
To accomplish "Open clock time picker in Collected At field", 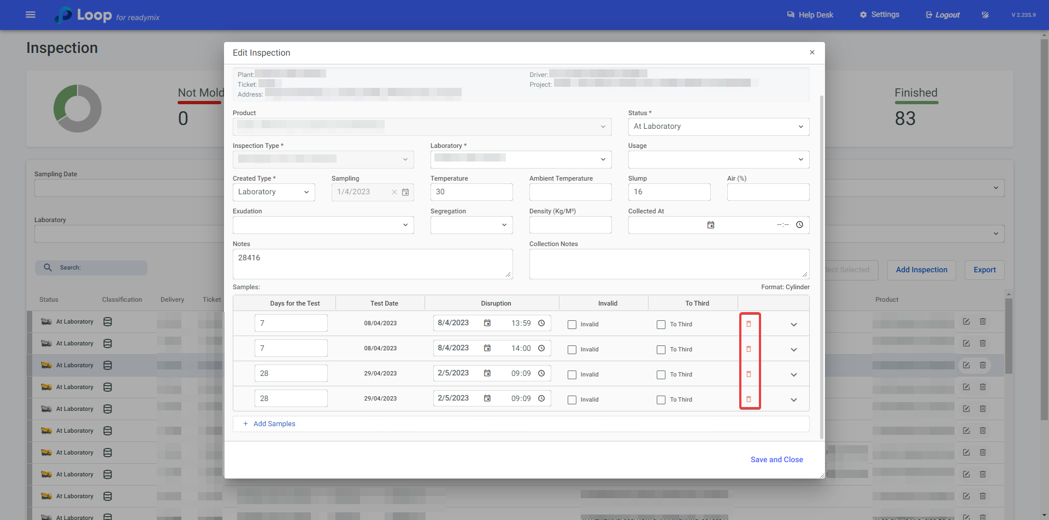I will tap(799, 225).
